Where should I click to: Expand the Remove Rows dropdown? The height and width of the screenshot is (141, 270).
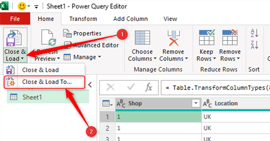(238, 59)
